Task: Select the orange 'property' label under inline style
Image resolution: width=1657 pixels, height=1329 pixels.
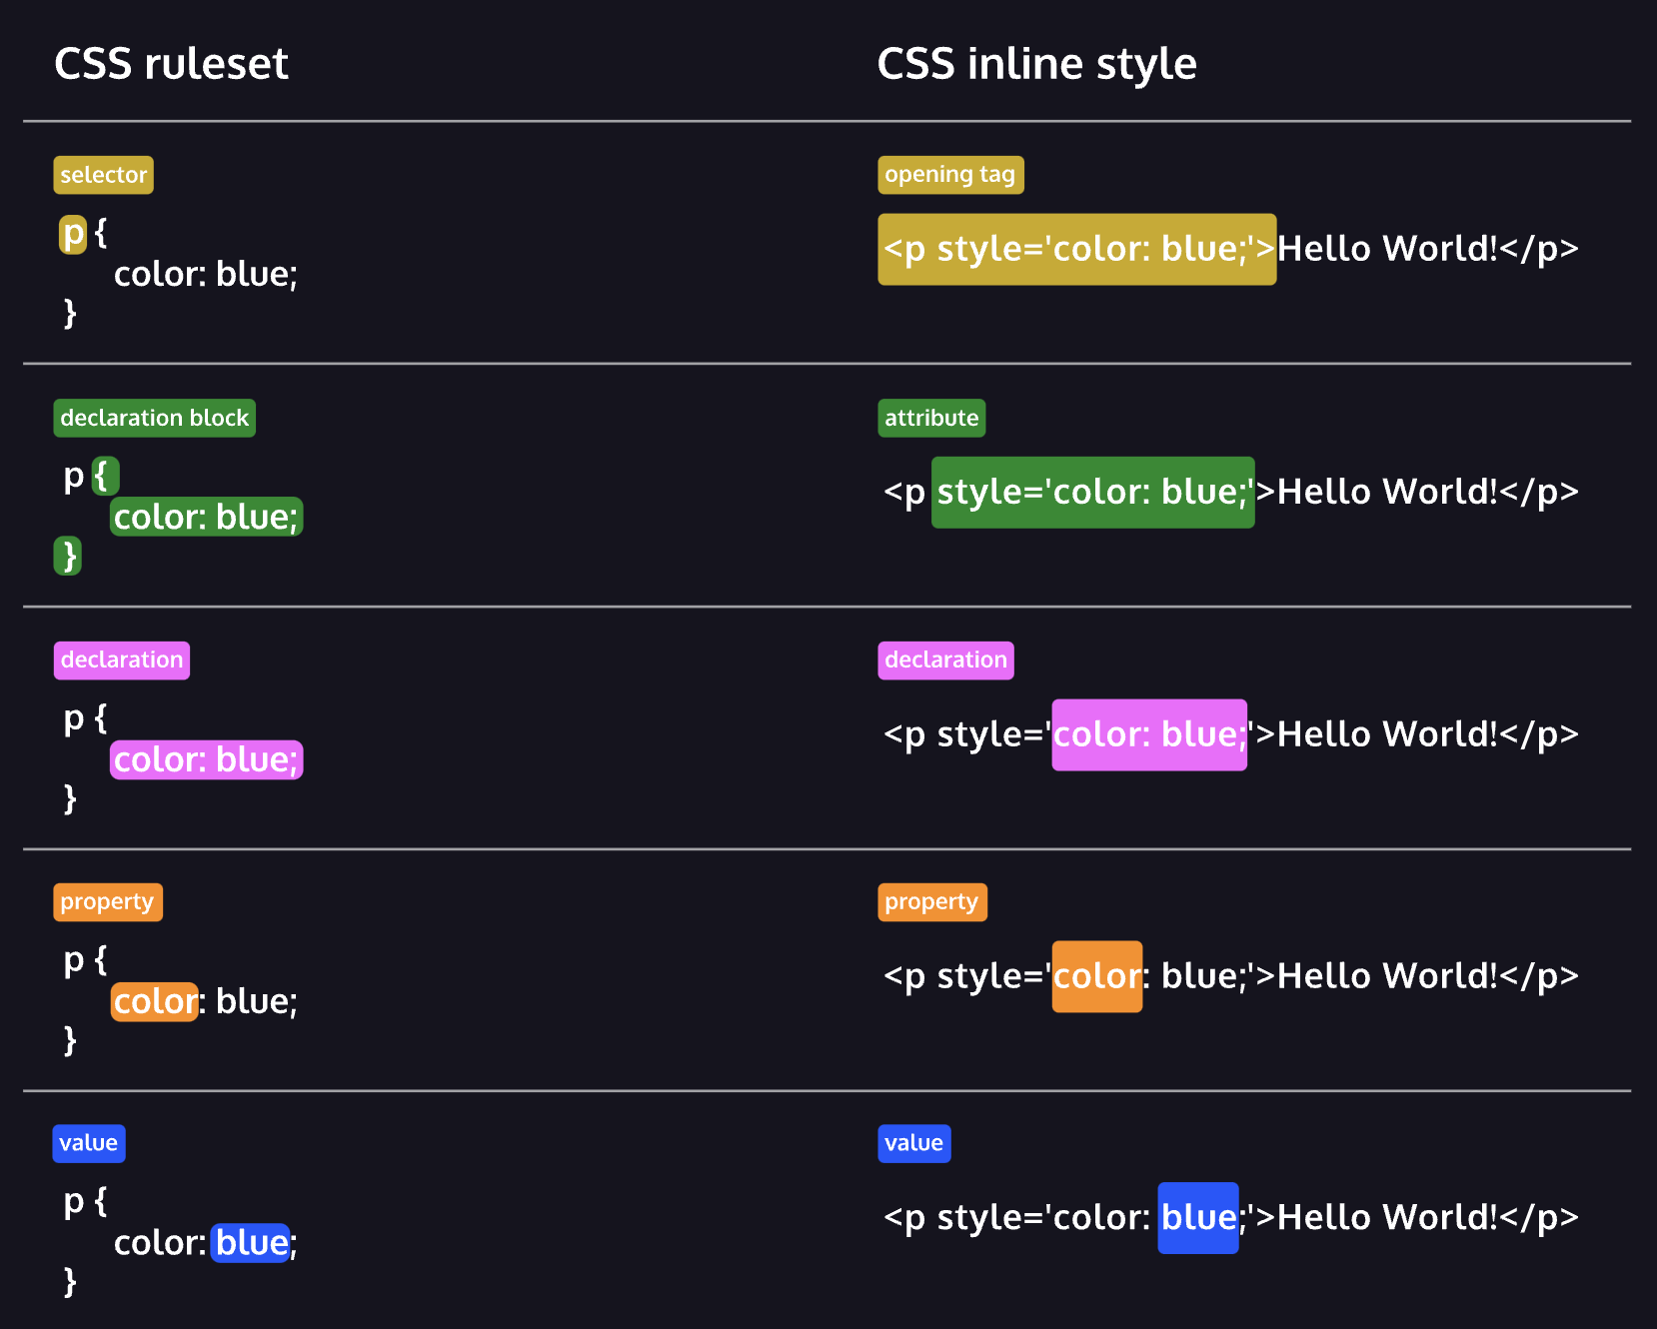Action: 932,902
